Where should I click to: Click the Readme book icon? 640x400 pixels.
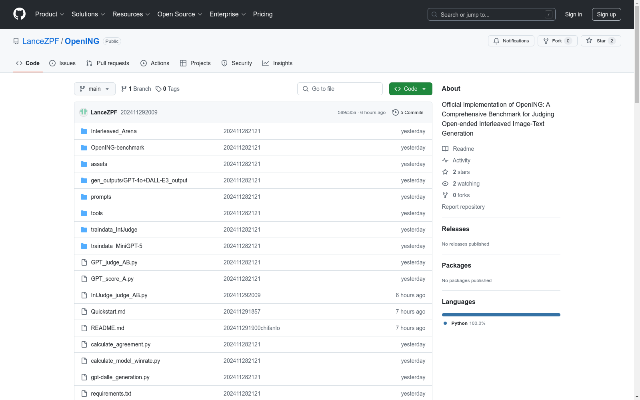pos(445,149)
